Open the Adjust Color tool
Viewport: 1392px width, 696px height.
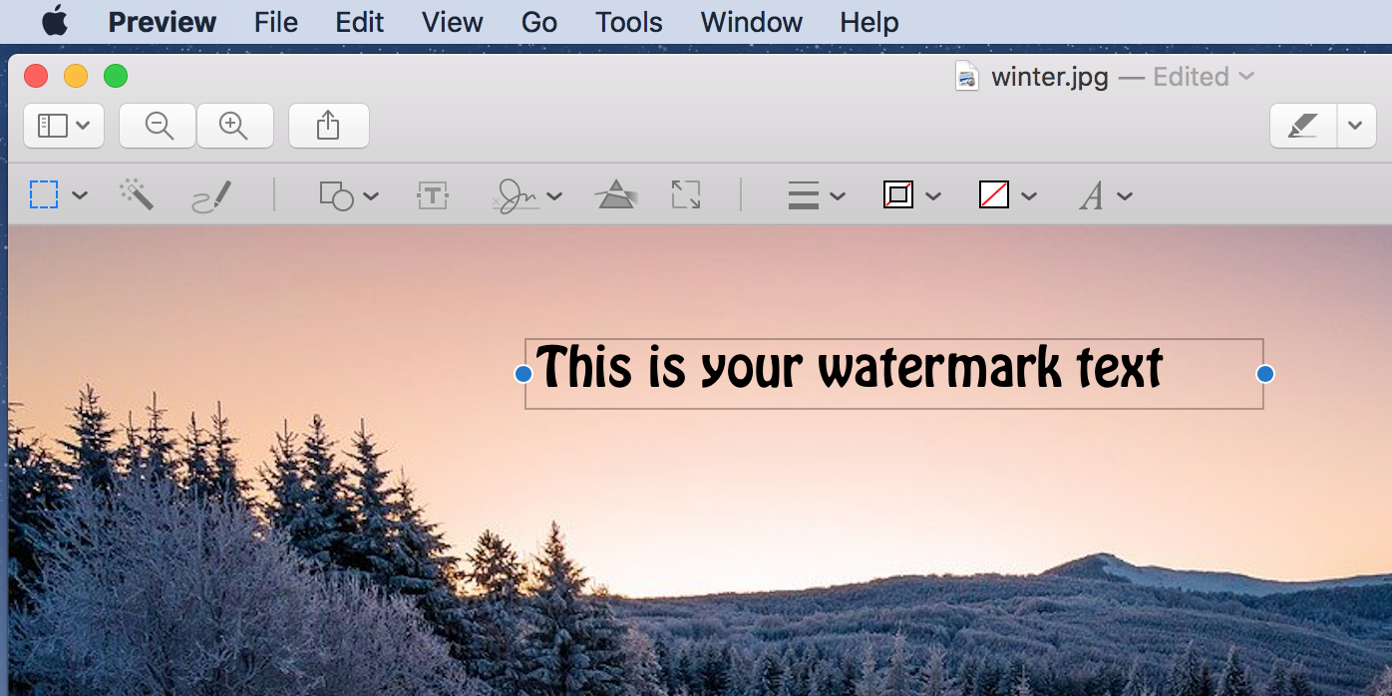pos(616,193)
